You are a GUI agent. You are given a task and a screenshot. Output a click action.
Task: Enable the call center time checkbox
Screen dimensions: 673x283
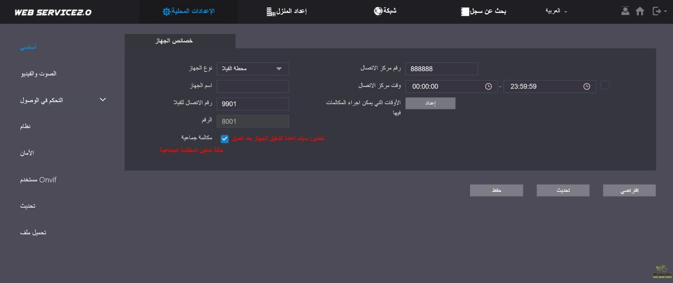605,85
